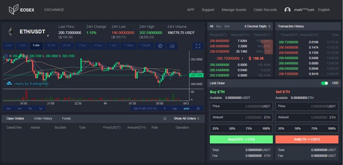Select 1 Hour interval
Screen dimensions: 343x165
click(x=82, y=45)
